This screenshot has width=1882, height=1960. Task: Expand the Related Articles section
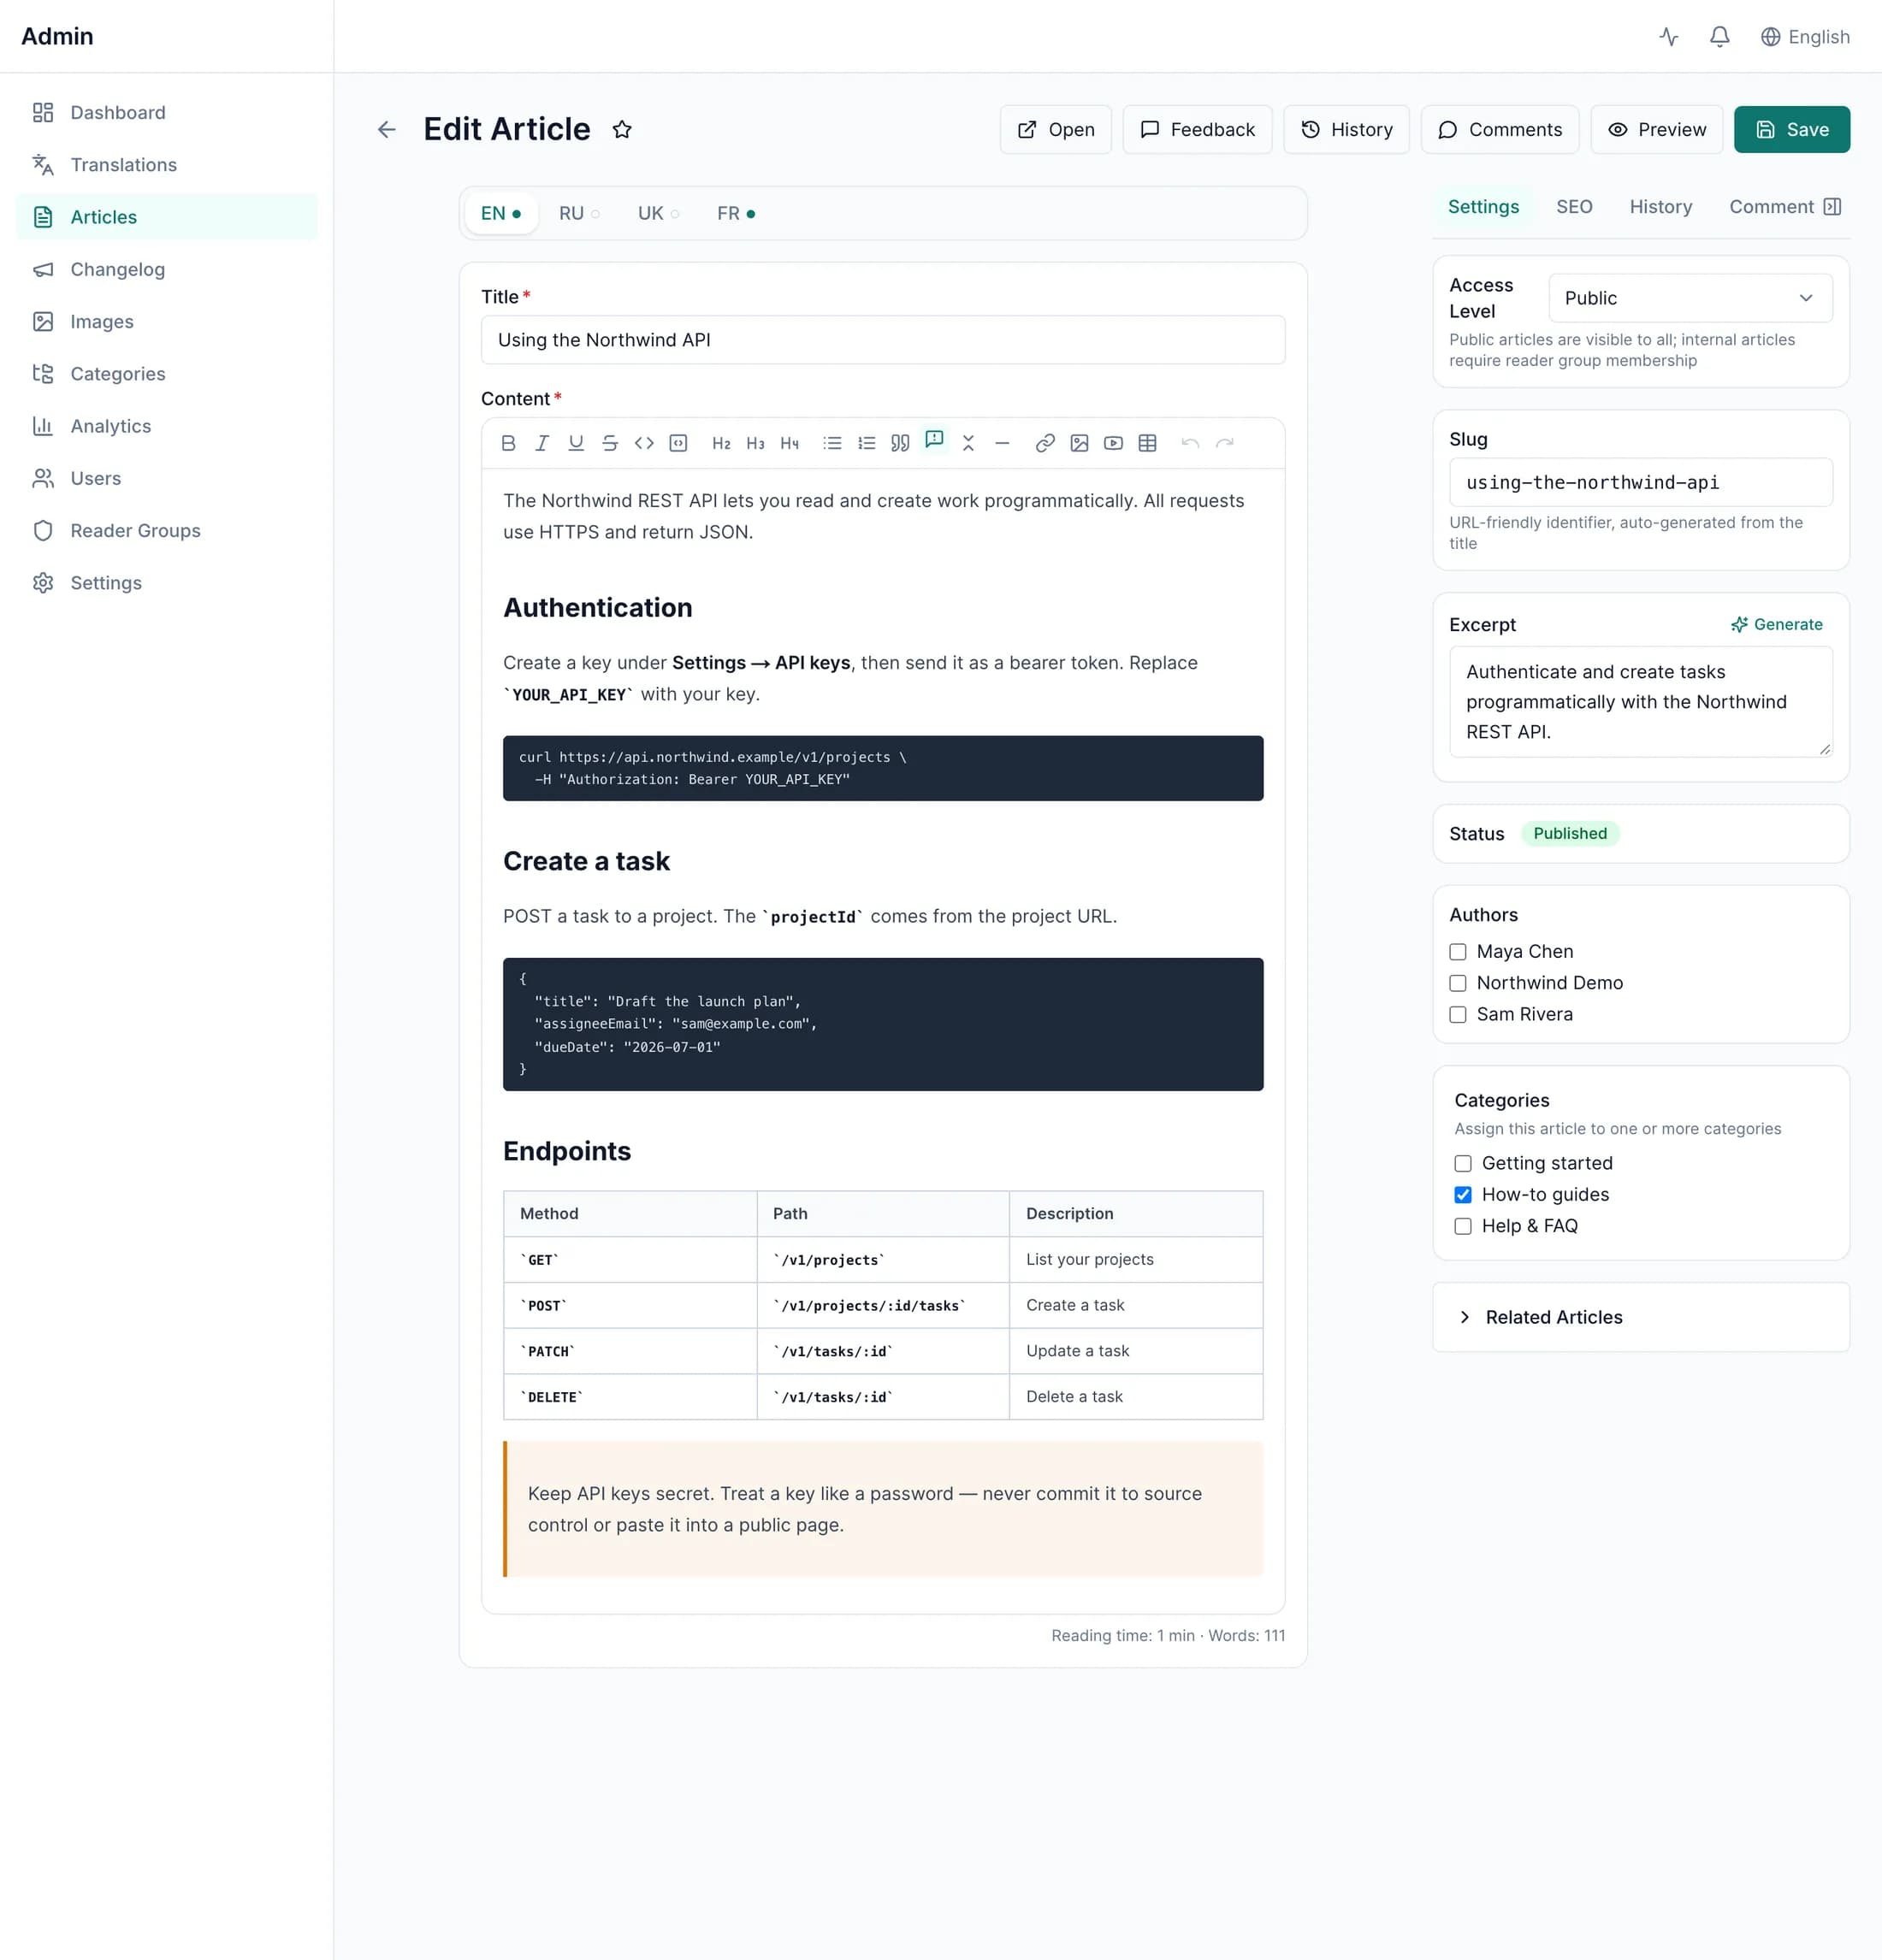coord(1641,1317)
